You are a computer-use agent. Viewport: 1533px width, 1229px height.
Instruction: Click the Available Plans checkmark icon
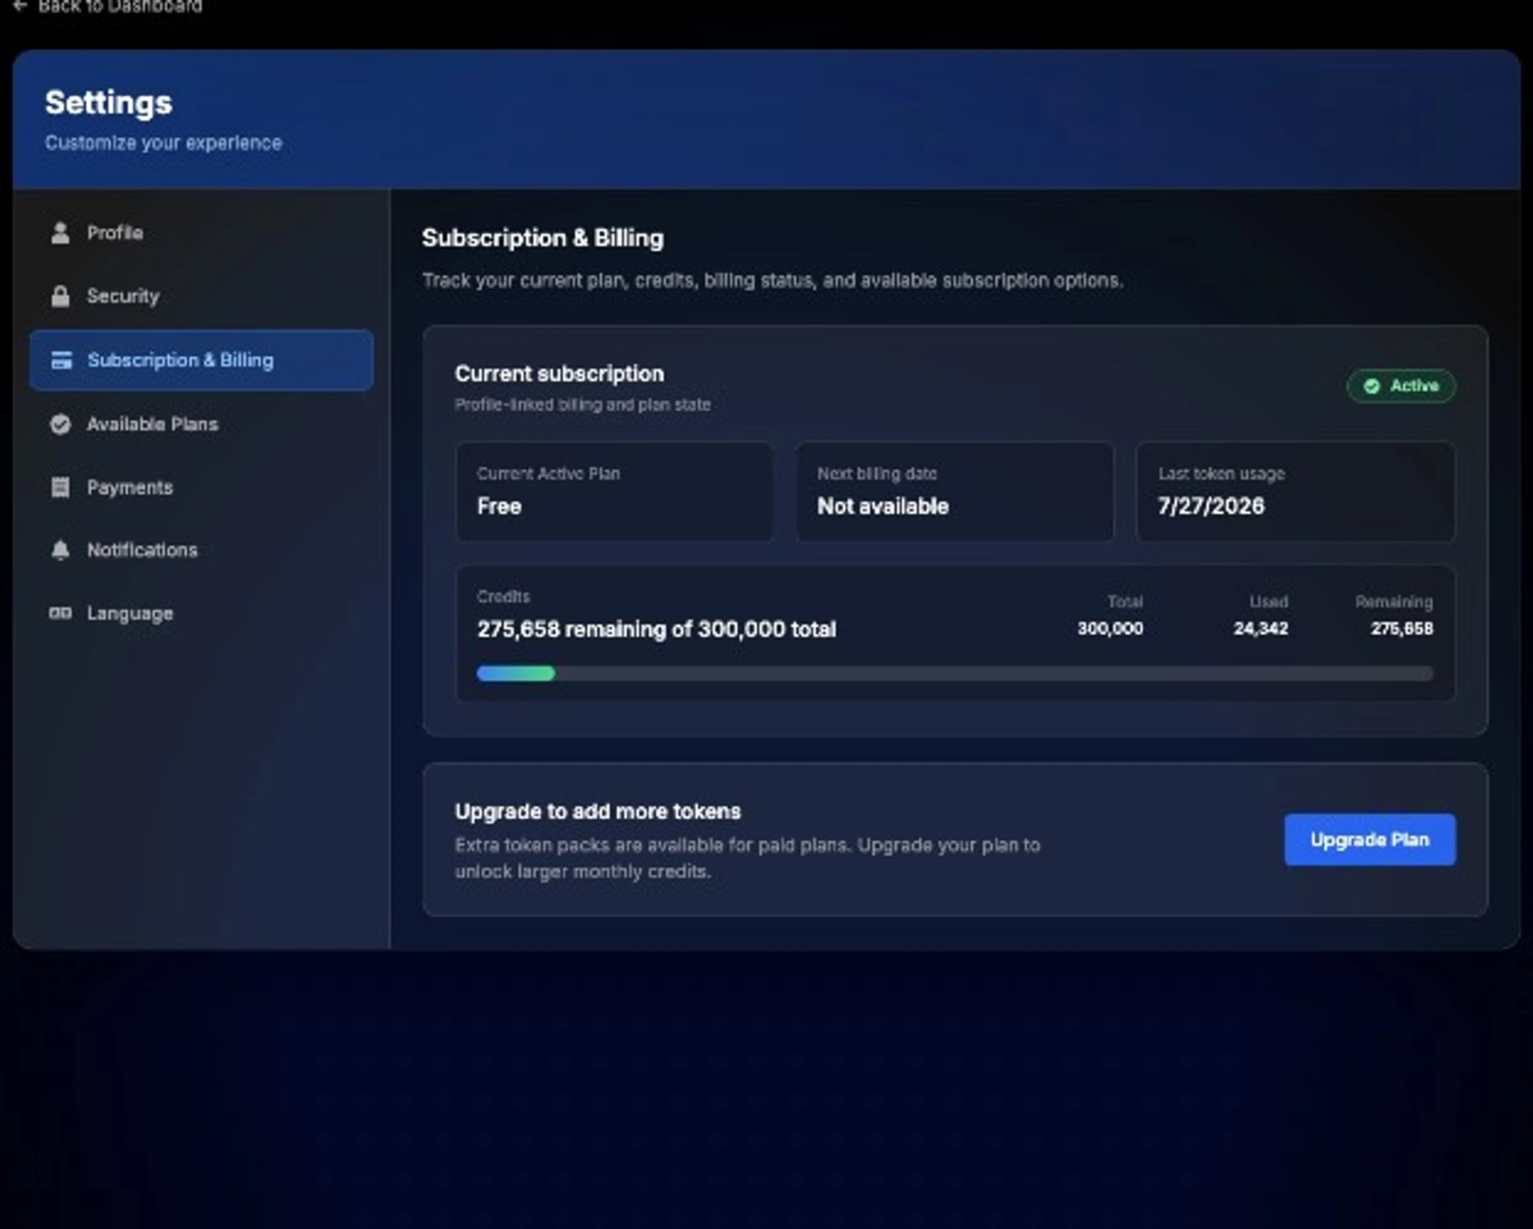61,424
